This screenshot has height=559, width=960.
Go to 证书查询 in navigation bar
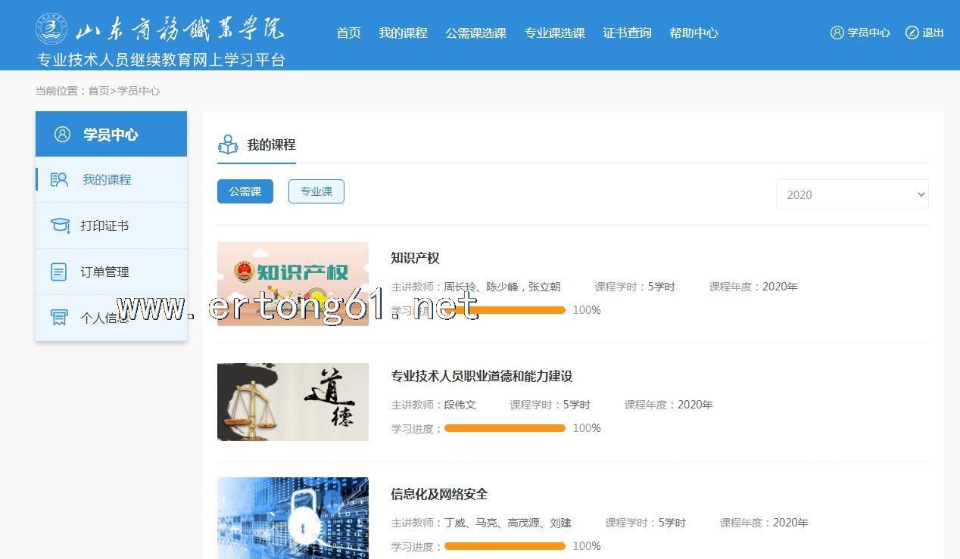627,33
